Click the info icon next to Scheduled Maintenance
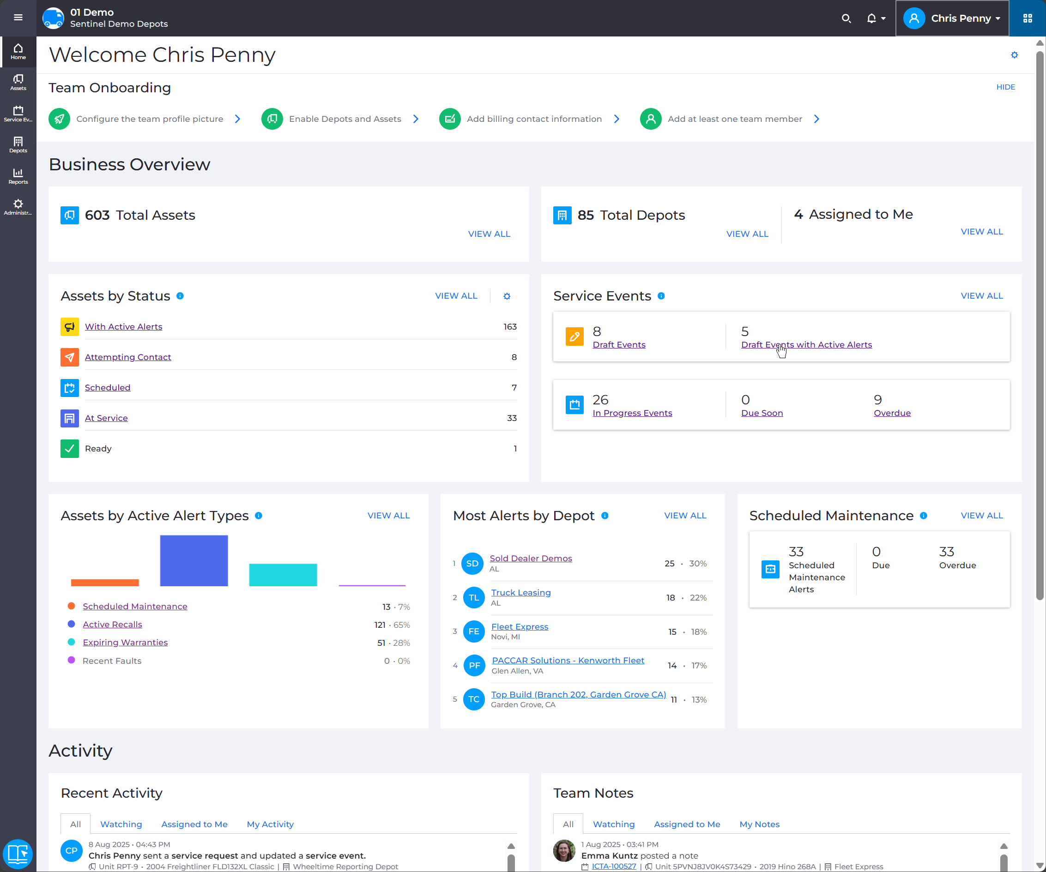This screenshot has height=872, width=1046. tap(924, 516)
